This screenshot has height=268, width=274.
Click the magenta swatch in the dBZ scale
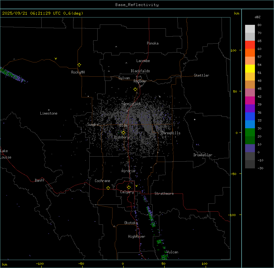coord(250,100)
